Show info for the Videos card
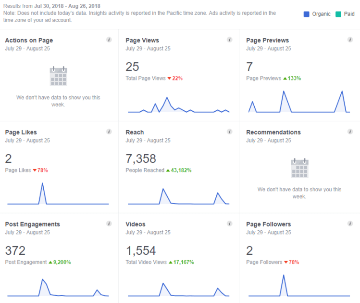Screen dimensions: 360x303 [230, 224]
